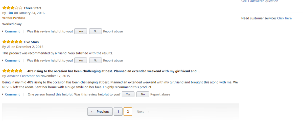Expand Comment triangle on Amazon Customer's review

[3, 94]
